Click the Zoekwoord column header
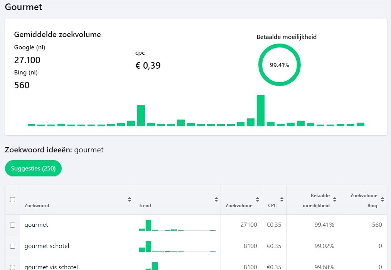391x270 pixels. [37, 206]
